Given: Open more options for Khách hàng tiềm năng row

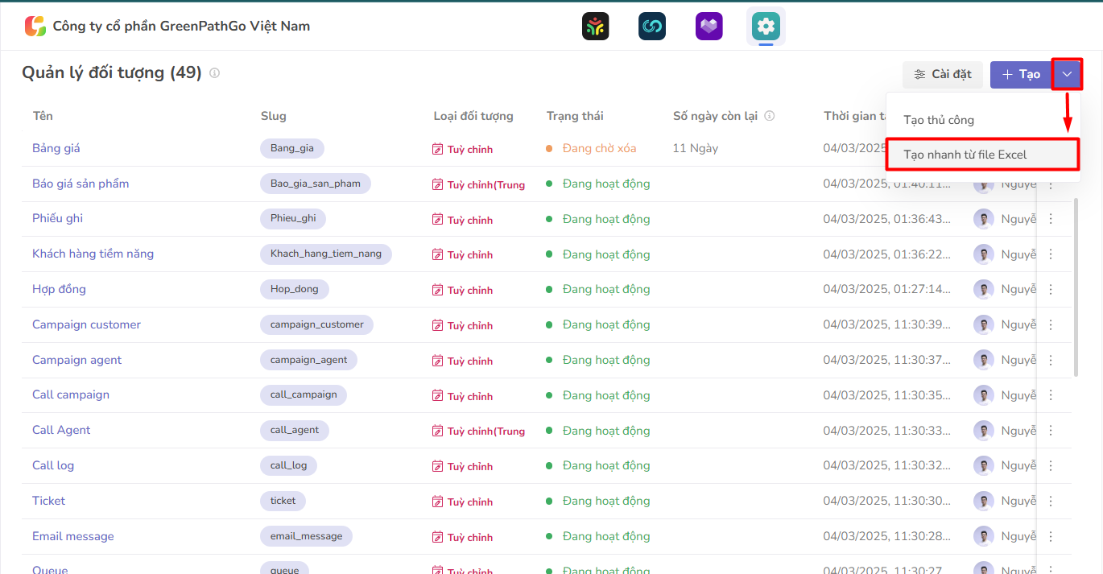Looking at the screenshot, I should 1051,254.
